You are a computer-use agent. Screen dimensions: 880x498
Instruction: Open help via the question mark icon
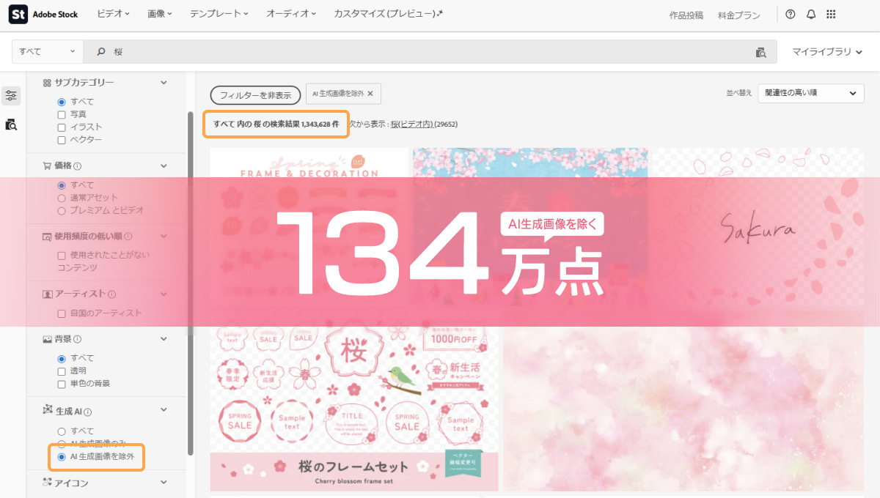coord(790,14)
